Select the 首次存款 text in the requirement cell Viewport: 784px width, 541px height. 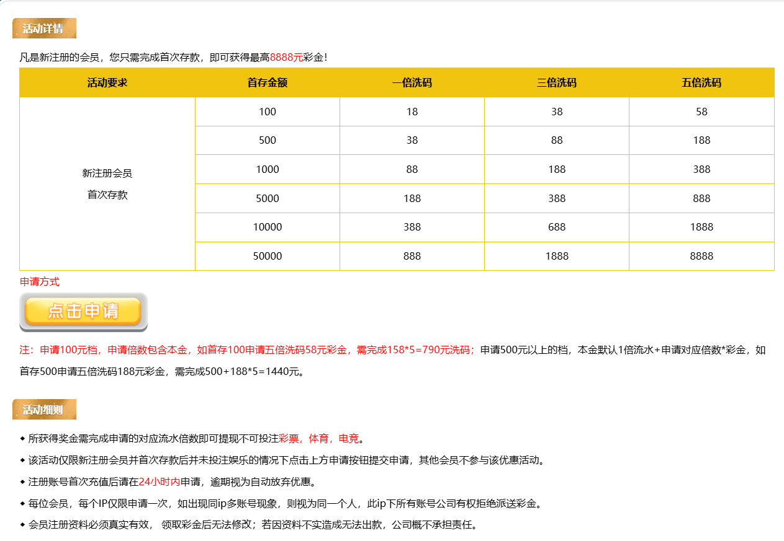click(x=107, y=195)
